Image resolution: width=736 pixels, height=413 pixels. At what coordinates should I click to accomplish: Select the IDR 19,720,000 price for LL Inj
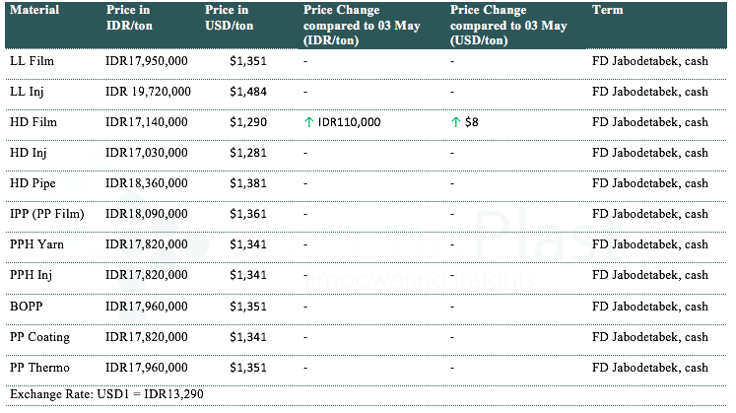pos(148,92)
